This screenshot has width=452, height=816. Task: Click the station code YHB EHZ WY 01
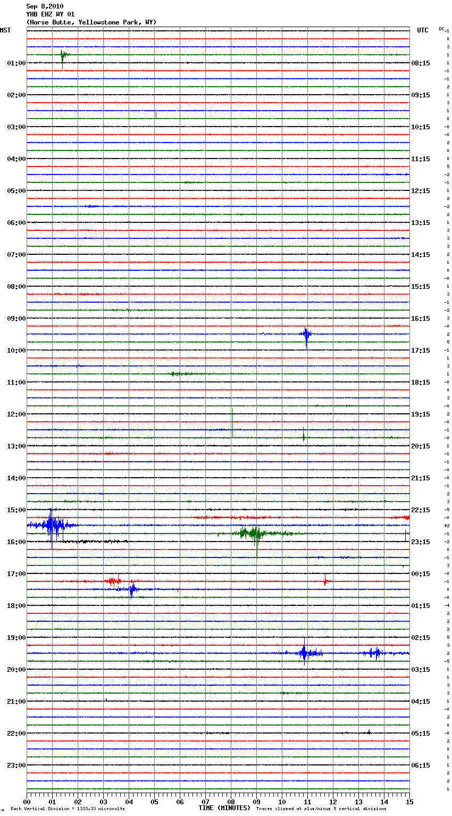(x=51, y=14)
